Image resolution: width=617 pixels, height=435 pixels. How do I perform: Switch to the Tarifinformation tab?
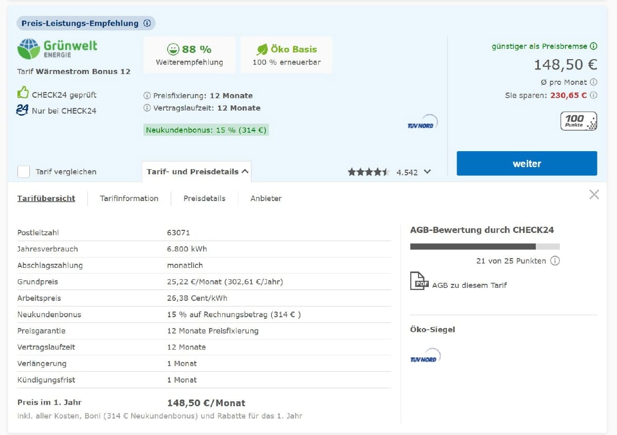point(129,198)
